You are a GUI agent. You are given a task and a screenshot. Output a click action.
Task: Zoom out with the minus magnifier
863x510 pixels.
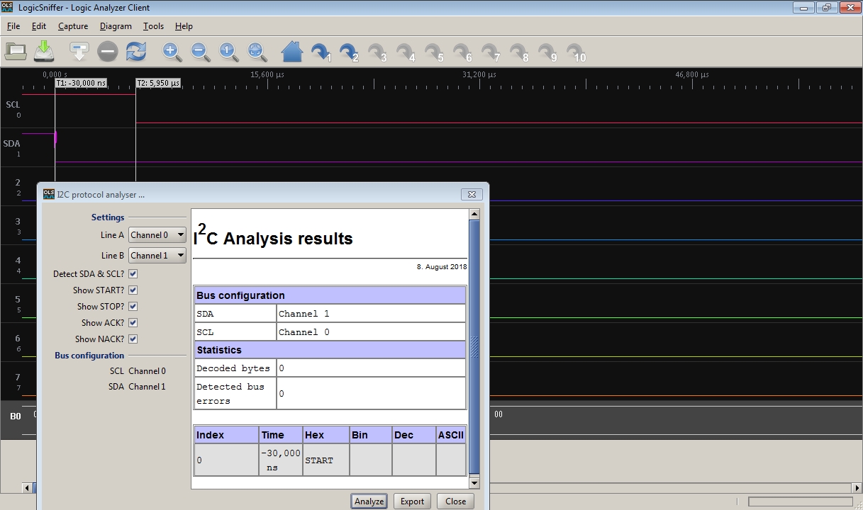(201, 52)
